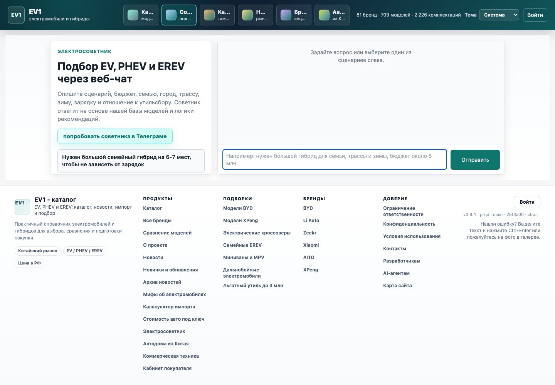The image size is (555, 385).
Task: Select the active 'Со... под...' advisor tab
Action: point(179,15)
